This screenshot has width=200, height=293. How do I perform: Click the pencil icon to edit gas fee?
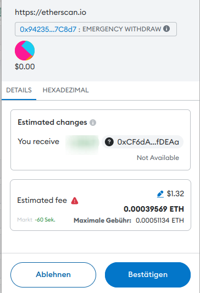(x=160, y=194)
